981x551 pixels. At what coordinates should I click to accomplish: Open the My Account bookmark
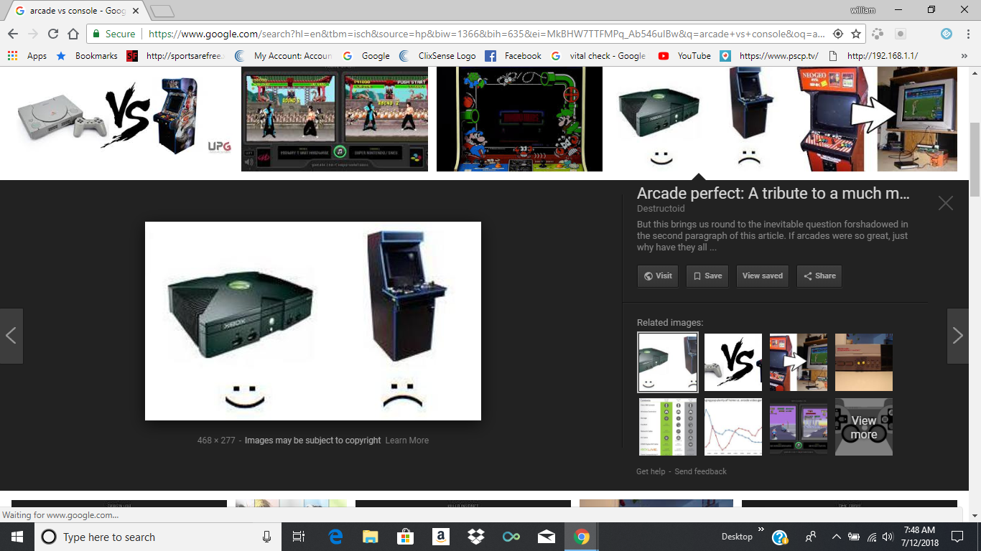pyautogui.click(x=284, y=55)
